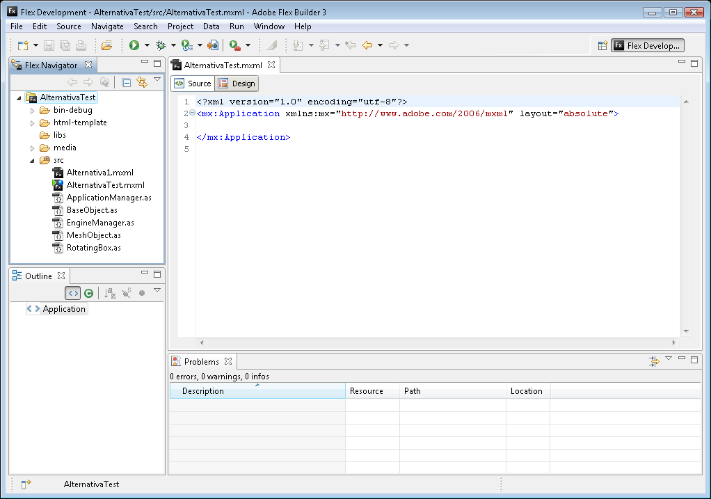Click the green Run button in toolbar
The height and width of the screenshot is (499, 711).
[x=134, y=45]
